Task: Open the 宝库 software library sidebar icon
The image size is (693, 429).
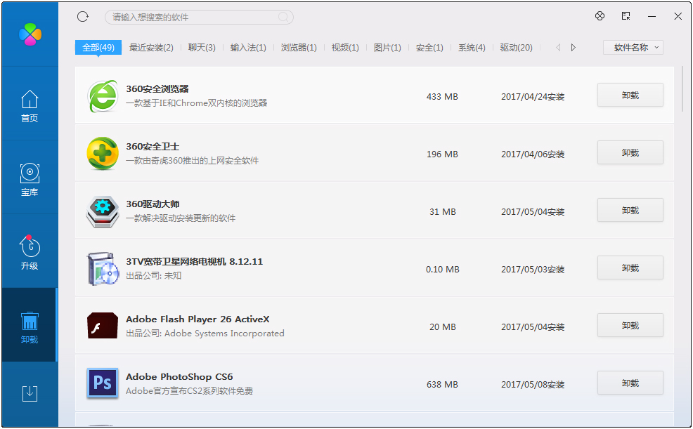Action: pyautogui.click(x=29, y=178)
